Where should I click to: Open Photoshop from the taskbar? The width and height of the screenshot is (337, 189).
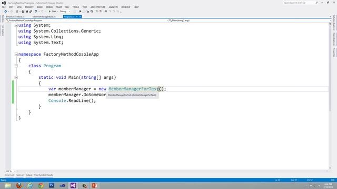[x=52, y=185]
